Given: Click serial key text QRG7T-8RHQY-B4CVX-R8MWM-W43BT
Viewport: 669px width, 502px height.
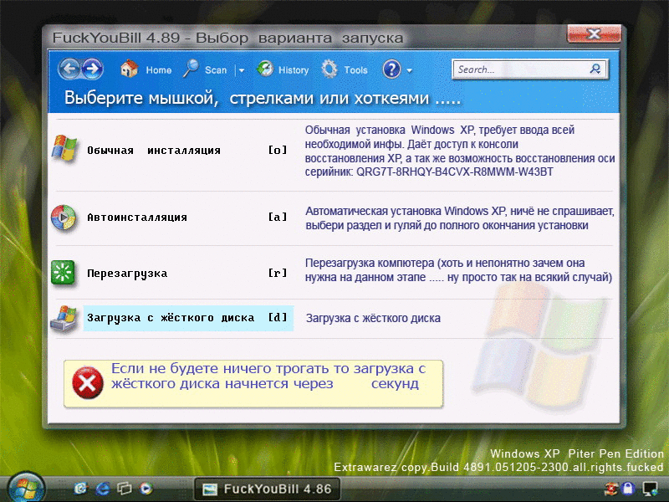Looking at the screenshot, I should tap(455, 172).
